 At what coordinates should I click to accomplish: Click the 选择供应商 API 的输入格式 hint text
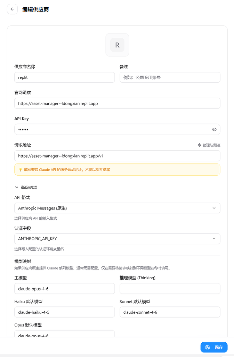[x=35, y=218]
